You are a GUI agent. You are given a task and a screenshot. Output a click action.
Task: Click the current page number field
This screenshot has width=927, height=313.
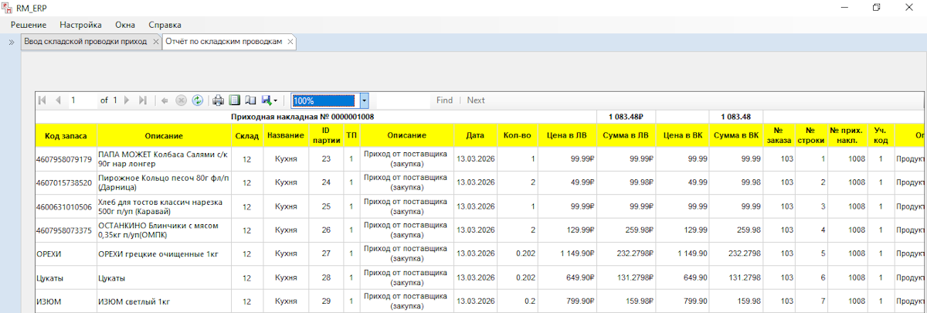(81, 100)
